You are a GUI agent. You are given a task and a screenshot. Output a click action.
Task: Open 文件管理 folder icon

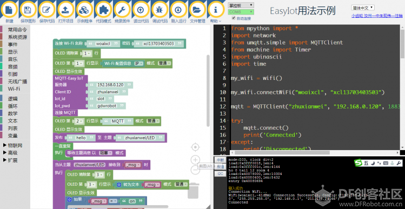pos(197,10)
